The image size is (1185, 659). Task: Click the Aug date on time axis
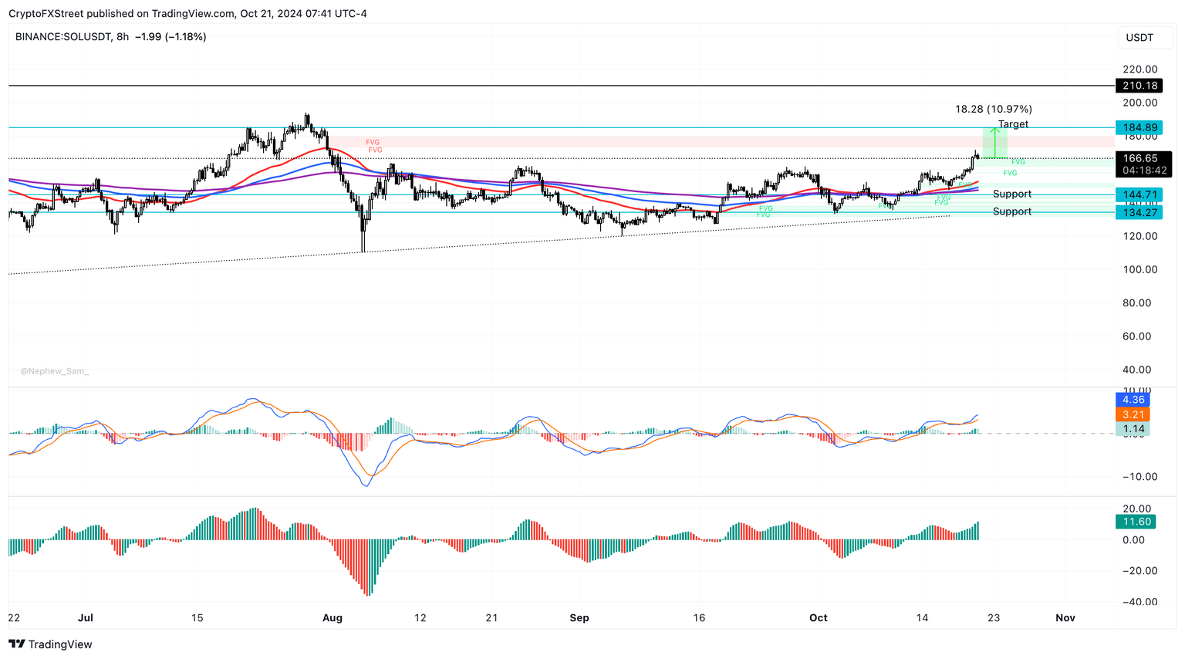pos(332,617)
